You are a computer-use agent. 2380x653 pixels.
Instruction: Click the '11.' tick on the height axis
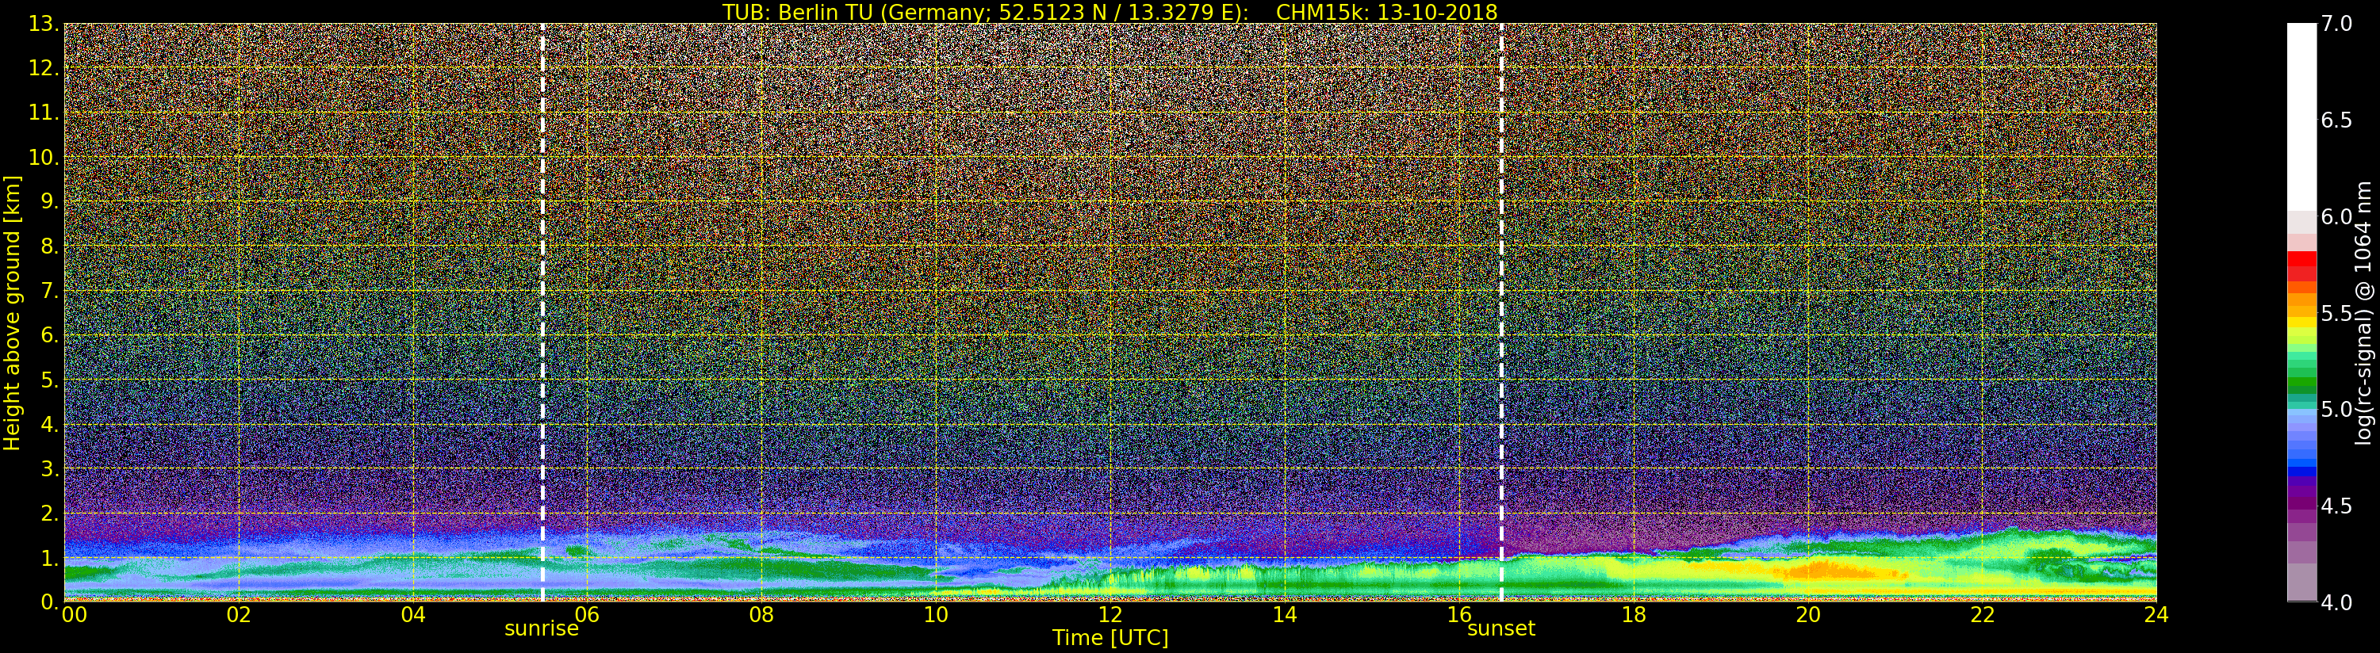(x=44, y=113)
